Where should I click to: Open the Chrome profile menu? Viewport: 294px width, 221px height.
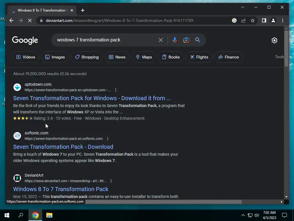point(273,20)
